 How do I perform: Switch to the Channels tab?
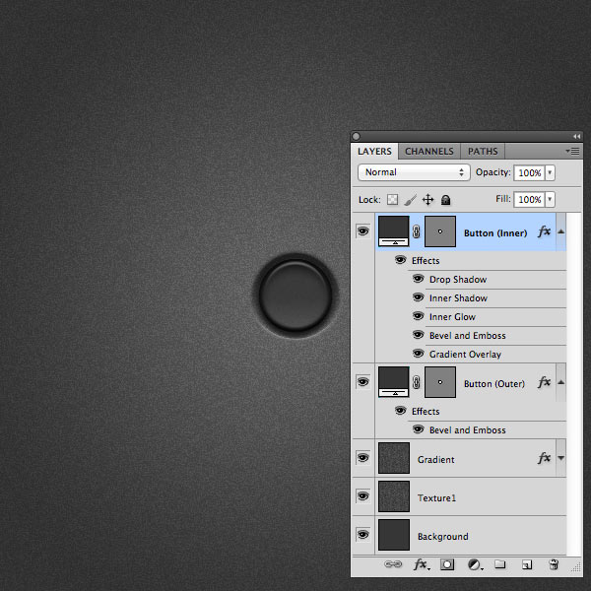[429, 151]
